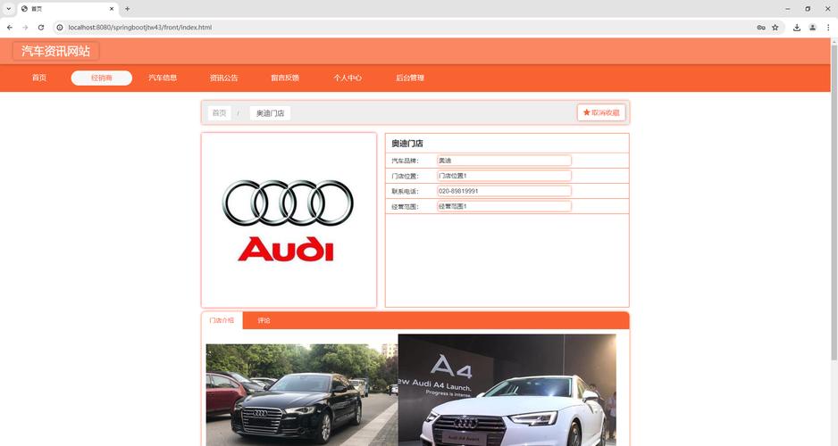The height and width of the screenshot is (446, 838).
Task: Click the white Audi A4 launch photo
Action: pyautogui.click(x=507, y=390)
